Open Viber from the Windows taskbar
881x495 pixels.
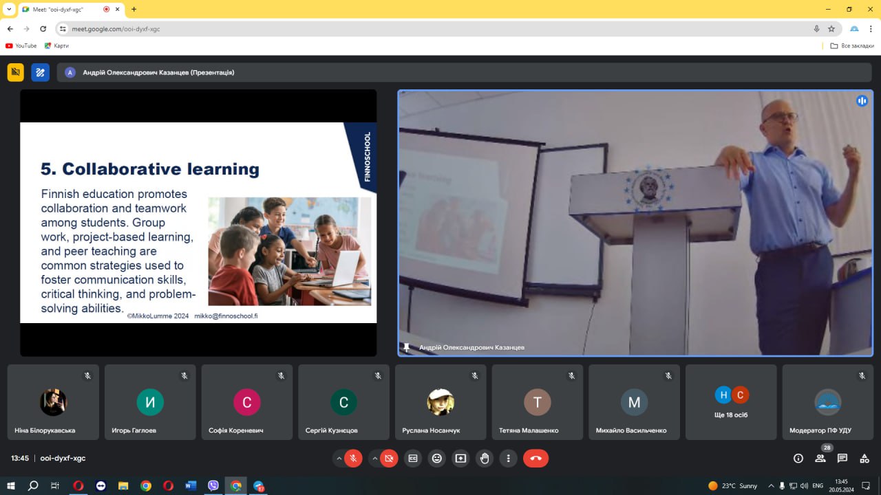(x=213, y=485)
